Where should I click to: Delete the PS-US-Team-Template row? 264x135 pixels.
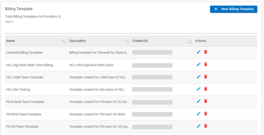click(205, 126)
